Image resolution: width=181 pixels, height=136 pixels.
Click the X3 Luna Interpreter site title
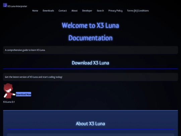17,6
